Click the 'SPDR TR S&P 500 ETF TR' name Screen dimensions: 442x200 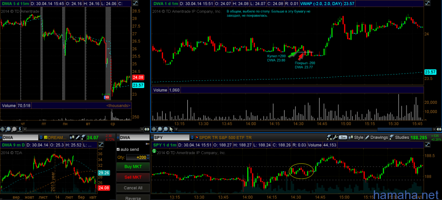[x=225, y=137]
